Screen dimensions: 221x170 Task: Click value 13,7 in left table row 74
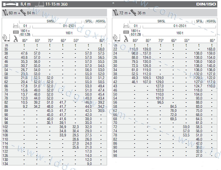pyautogui.click(x=24, y=94)
